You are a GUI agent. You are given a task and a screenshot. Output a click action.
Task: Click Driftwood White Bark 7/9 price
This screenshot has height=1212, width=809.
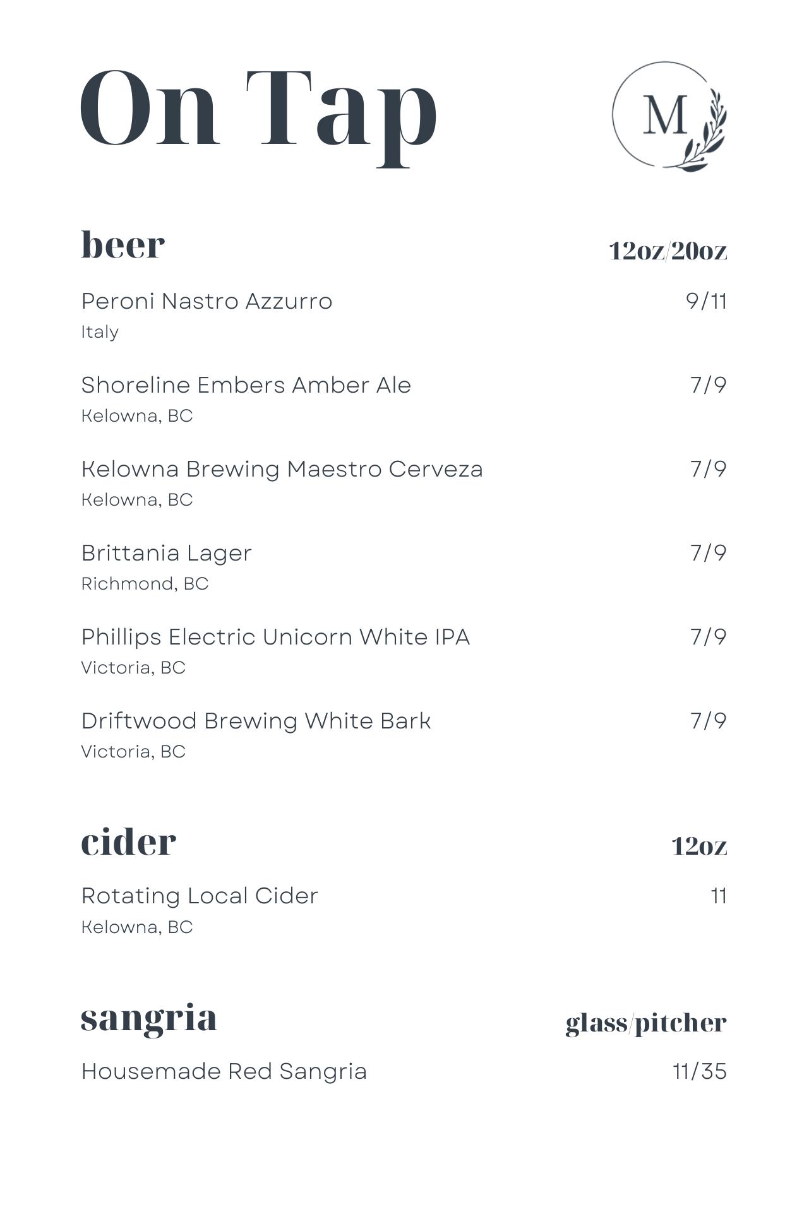pyautogui.click(x=708, y=721)
